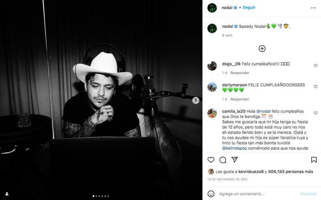Save post with bookmark icon
The image size is (321, 200).
pos(314,160)
